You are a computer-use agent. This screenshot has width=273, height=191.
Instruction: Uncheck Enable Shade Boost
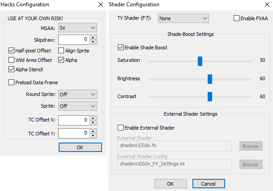120,47
